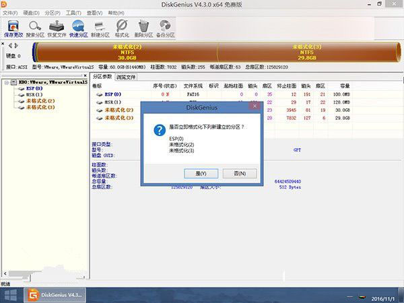The height and width of the screenshot is (303, 404).
Task: Click the 容量 column header
Action: (345, 86)
